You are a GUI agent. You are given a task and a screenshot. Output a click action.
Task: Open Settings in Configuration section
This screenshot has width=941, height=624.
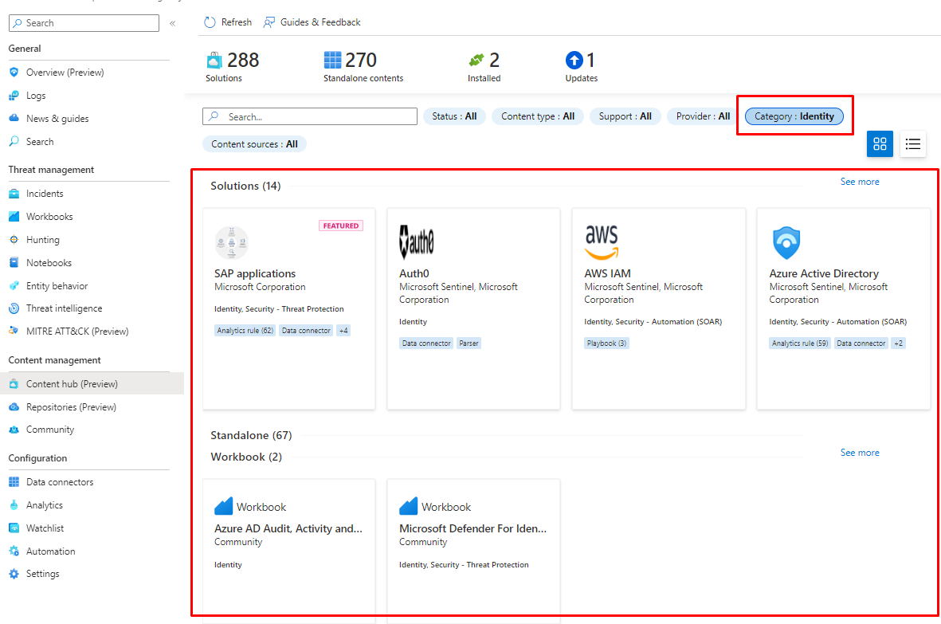click(x=42, y=574)
